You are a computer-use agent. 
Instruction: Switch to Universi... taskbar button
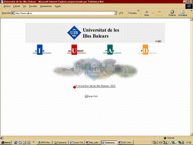pyautogui.click(x=109, y=142)
